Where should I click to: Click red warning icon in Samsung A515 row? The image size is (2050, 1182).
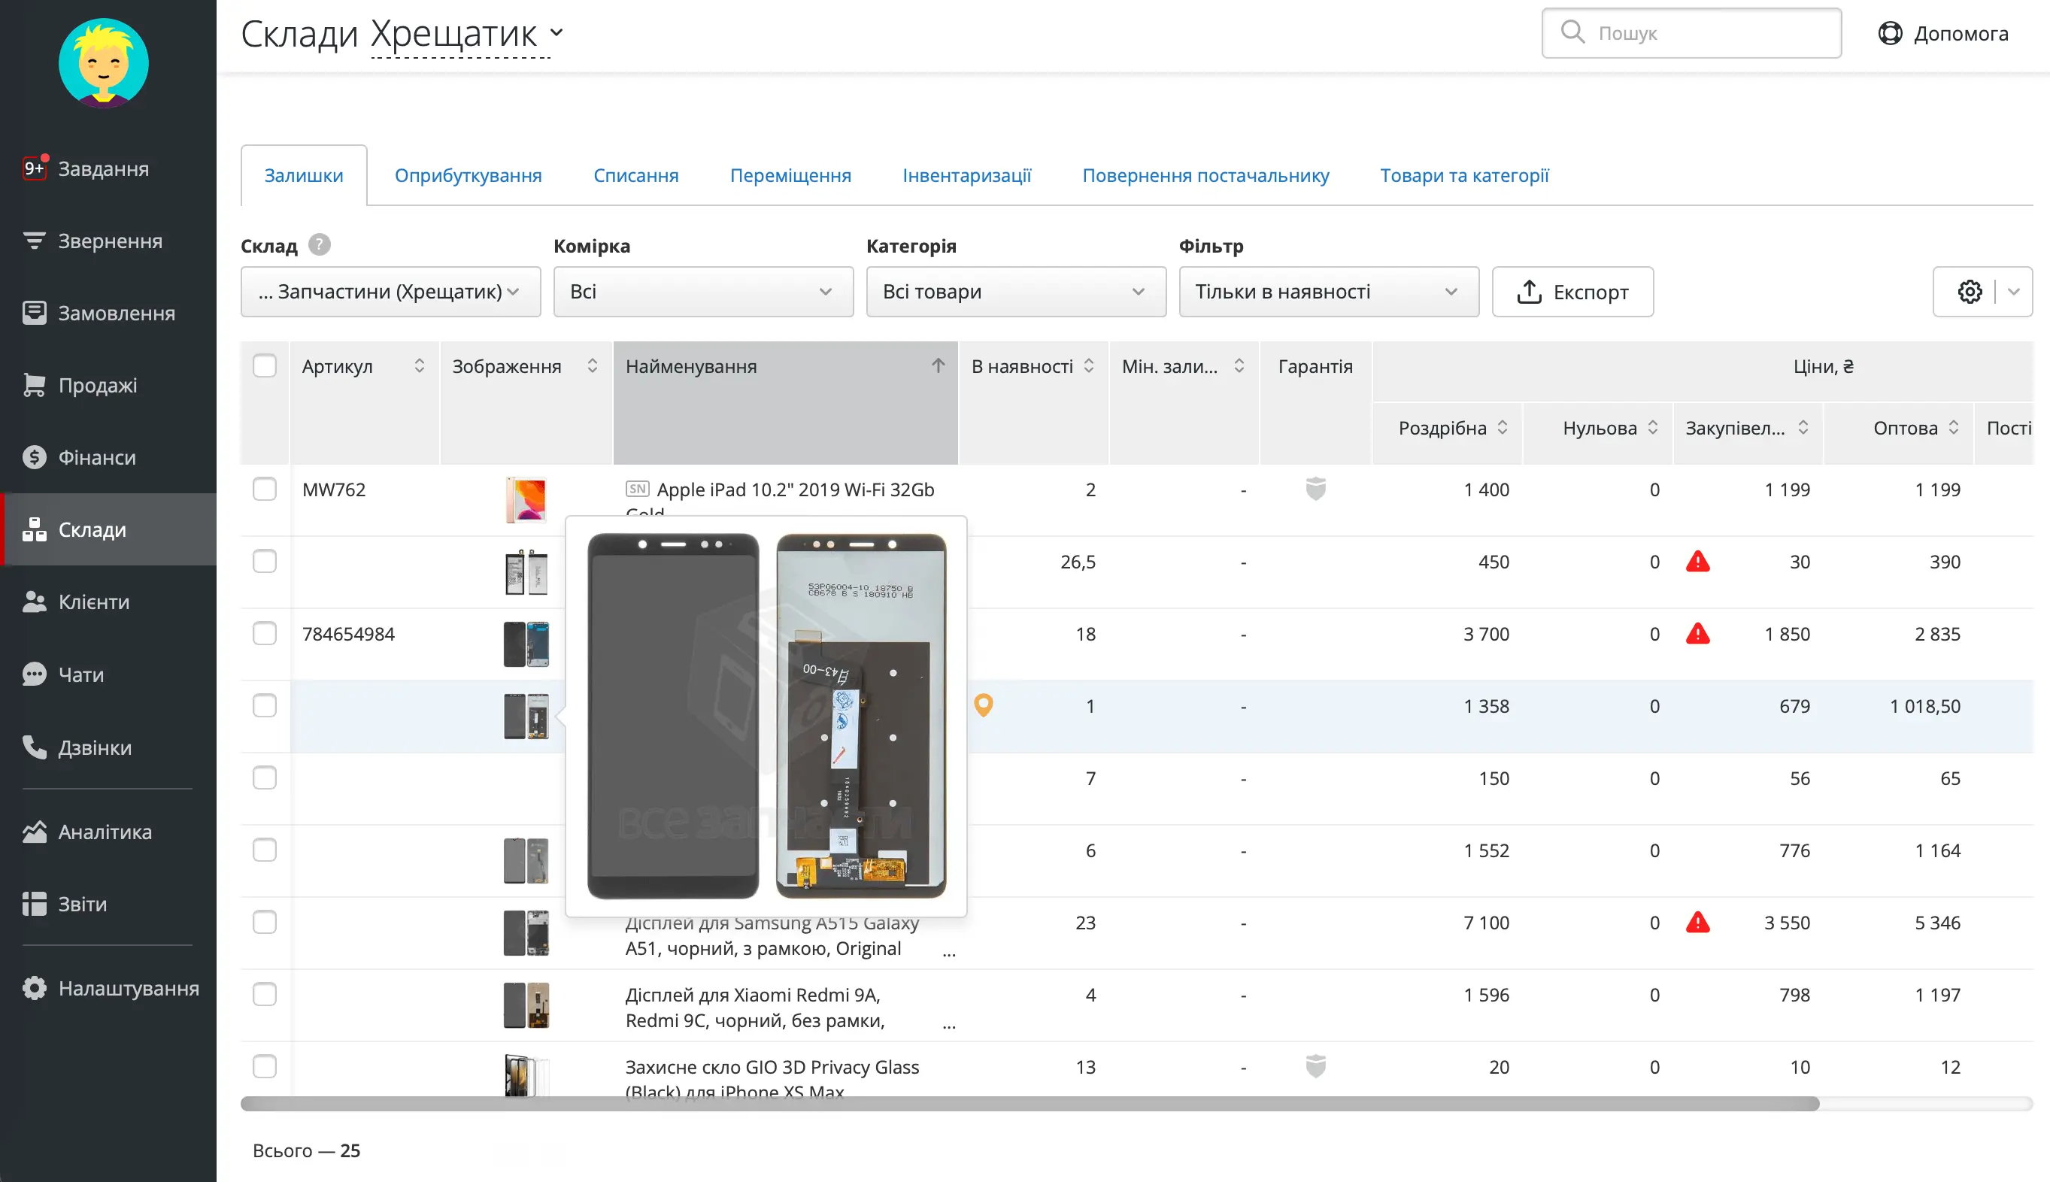pos(1697,923)
